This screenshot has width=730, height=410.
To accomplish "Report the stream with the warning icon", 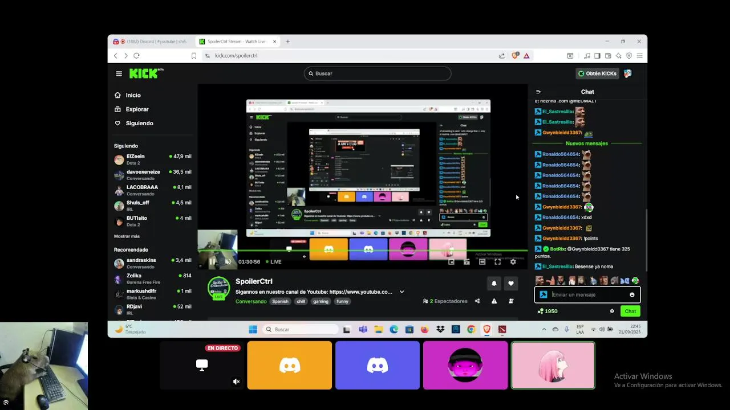I will pos(494,301).
